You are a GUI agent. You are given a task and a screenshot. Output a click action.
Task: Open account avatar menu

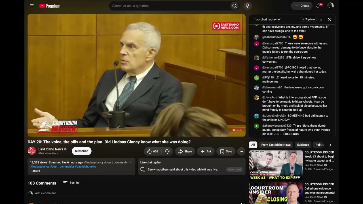coord(330,6)
